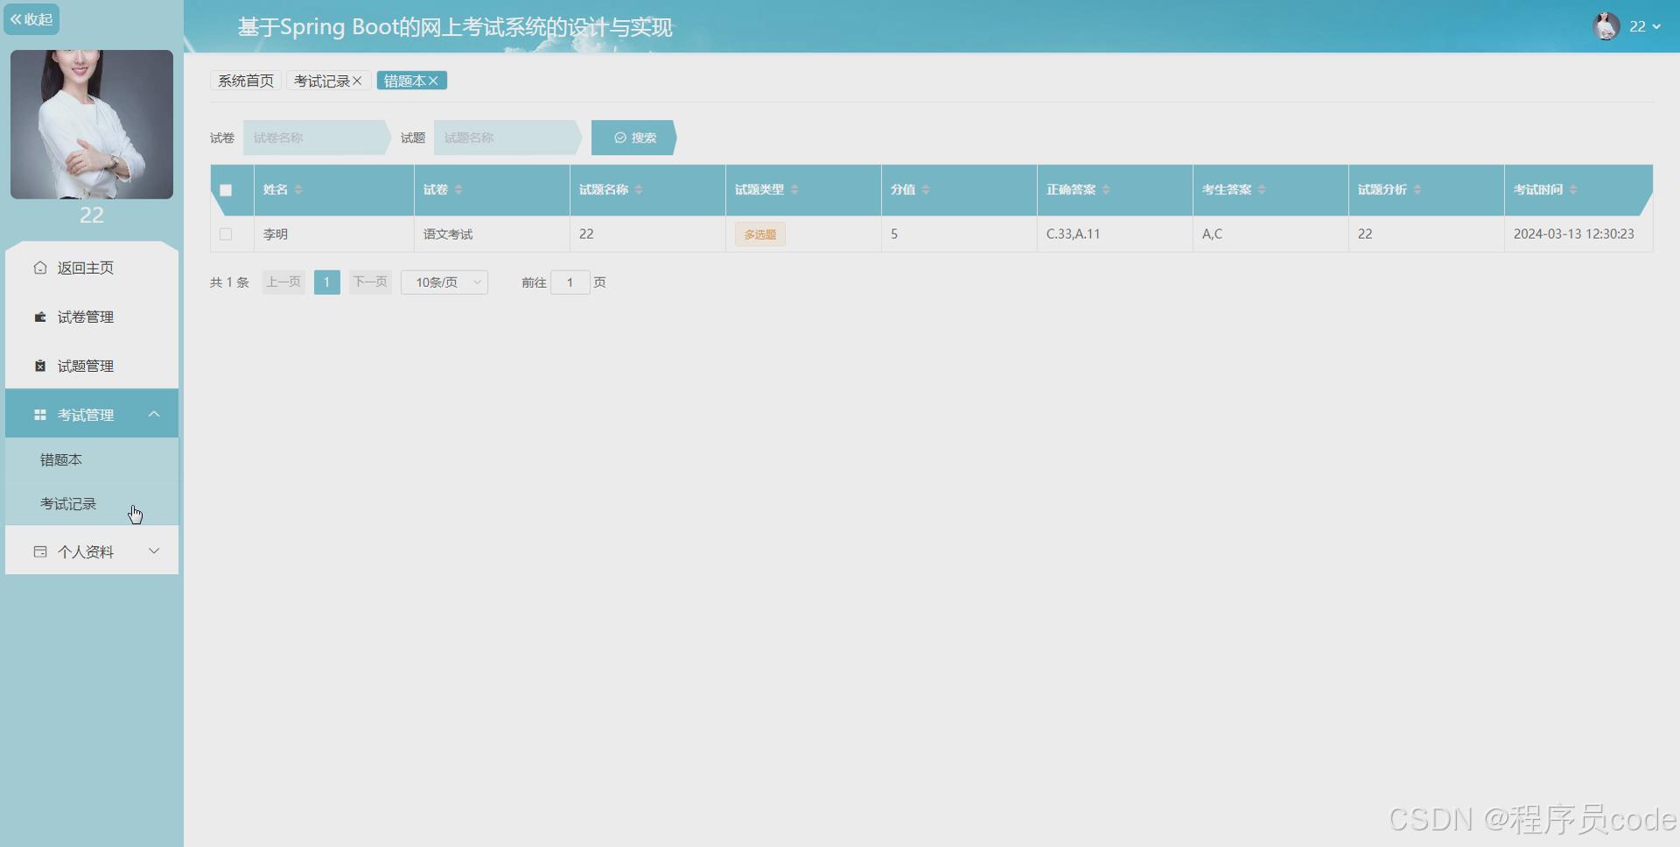Sort by 正确答案 column
The height and width of the screenshot is (847, 1680).
[1106, 190]
